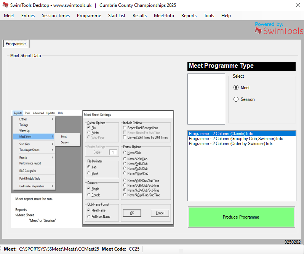Open the Meet-Info menu
Screen dimensions: 304x254
coord(164,16)
